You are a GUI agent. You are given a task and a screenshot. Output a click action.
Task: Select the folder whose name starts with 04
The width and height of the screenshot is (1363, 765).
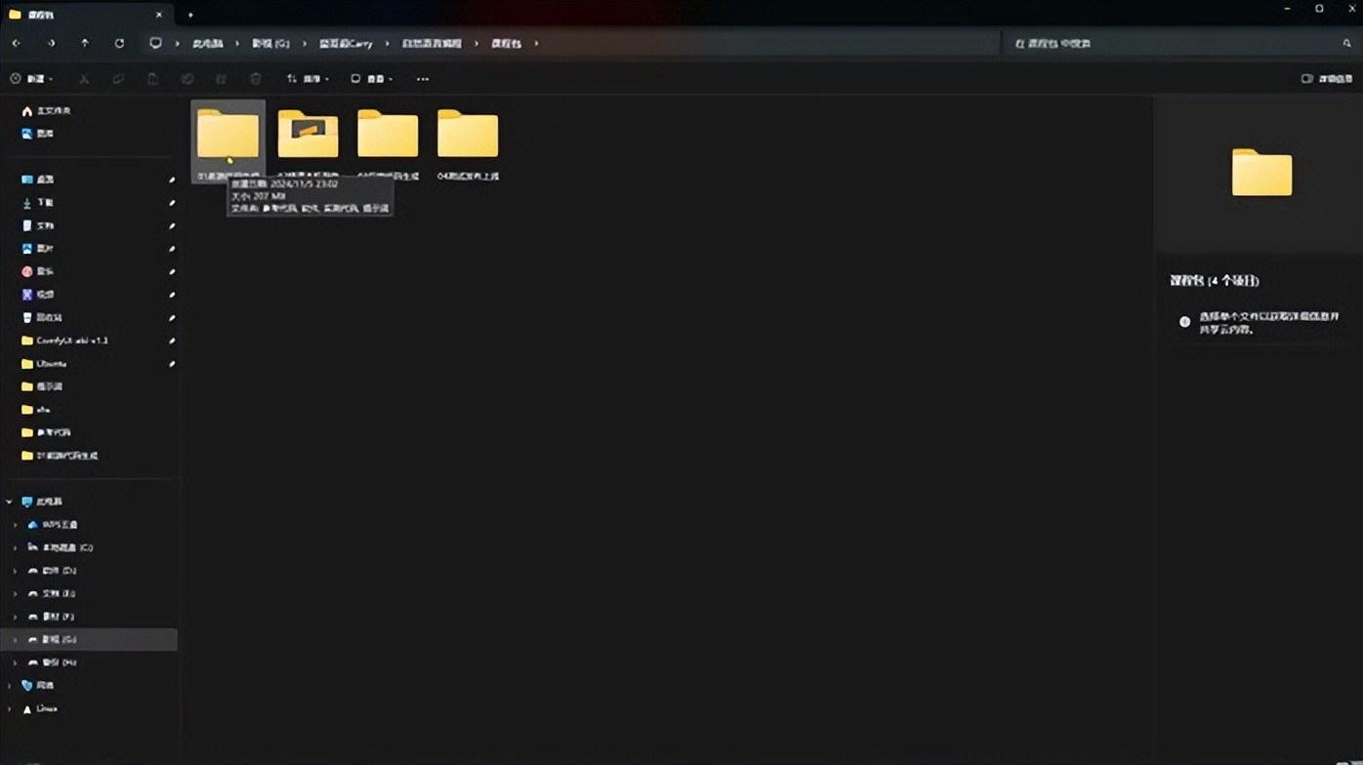(x=468, y=142)
